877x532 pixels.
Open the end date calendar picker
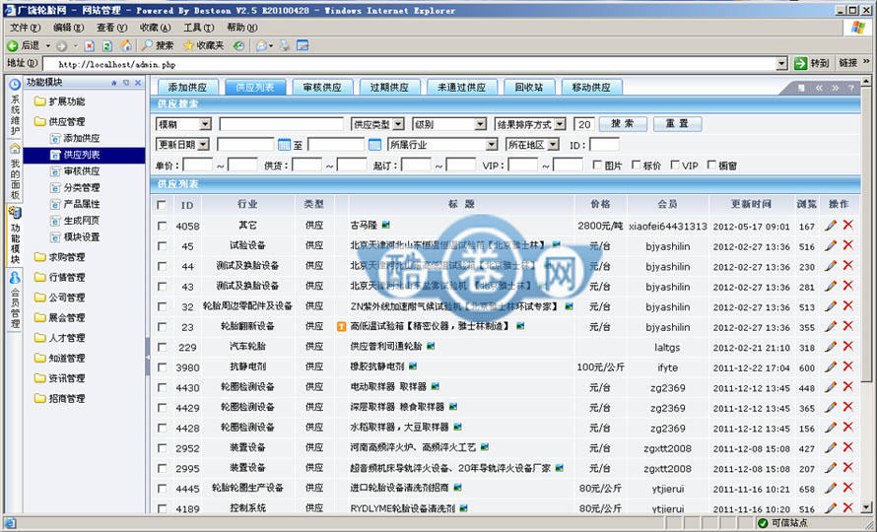[x=374, y=145]
